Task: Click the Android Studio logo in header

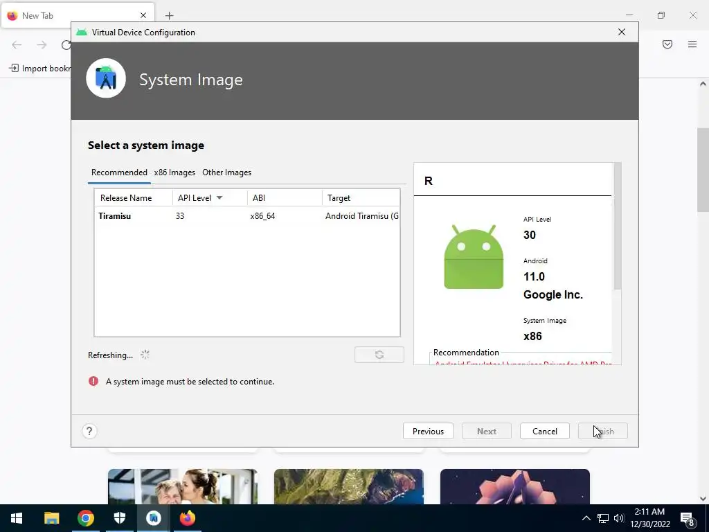Action: [x=106, y=78]
